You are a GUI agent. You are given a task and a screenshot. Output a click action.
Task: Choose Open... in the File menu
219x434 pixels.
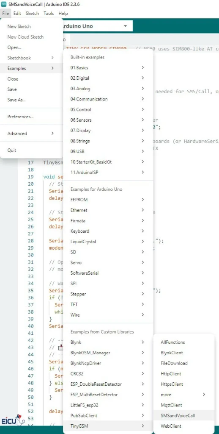31,47
